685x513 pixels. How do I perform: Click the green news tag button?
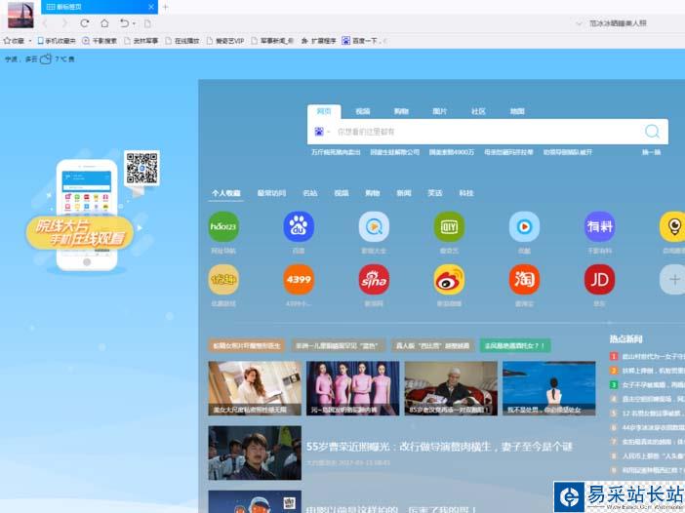[515, 346]
